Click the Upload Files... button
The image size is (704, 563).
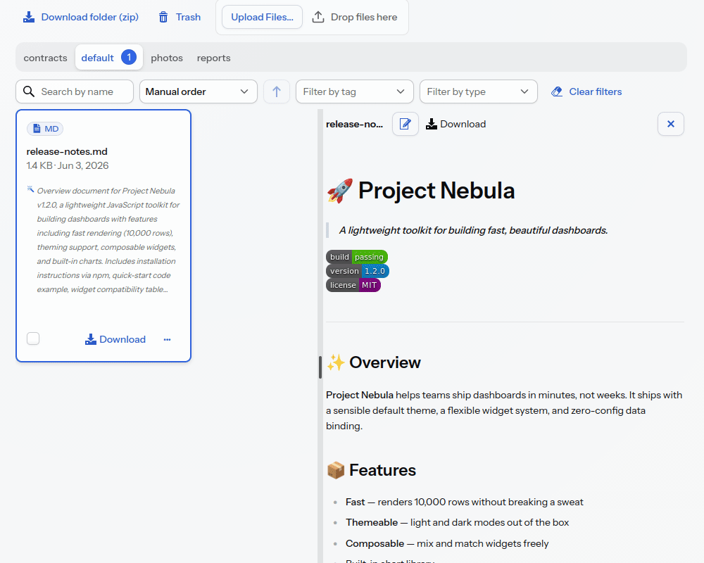click(262, 17)
